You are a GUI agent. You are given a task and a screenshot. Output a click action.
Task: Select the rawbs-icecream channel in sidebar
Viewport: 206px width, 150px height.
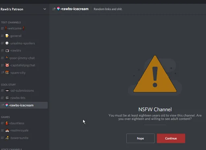tap(24, 105)
